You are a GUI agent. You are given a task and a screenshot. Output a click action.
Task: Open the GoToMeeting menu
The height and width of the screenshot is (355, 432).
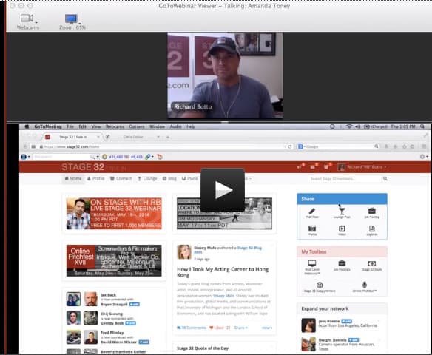[x=48, y=126]
